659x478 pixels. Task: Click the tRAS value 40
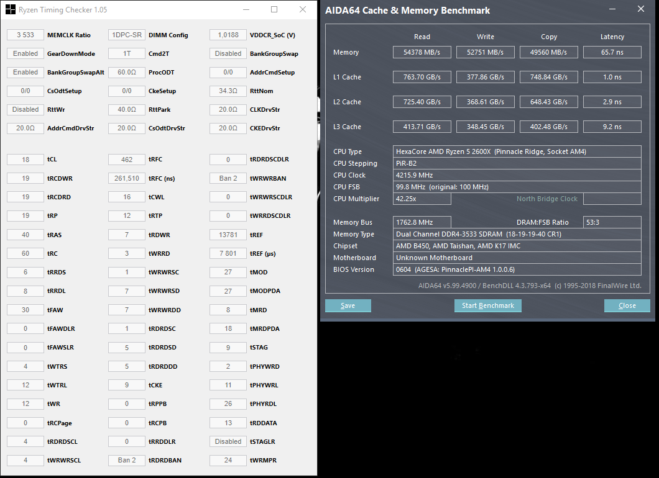pyautogui.click(x=25, y=235)
